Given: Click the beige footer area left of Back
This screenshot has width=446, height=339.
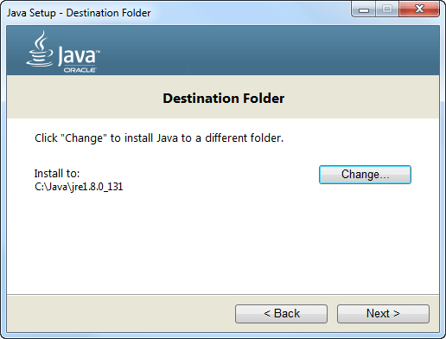Looking at the screenshot, I should 121,314.
